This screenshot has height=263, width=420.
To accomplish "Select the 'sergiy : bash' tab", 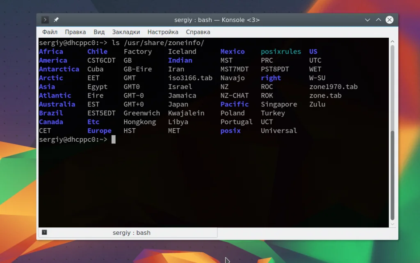I will tap(128, 233).
